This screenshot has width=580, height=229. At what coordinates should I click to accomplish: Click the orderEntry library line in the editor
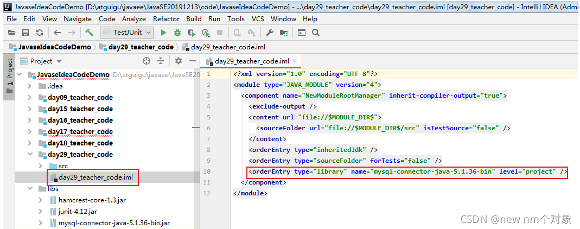point(407,171)
